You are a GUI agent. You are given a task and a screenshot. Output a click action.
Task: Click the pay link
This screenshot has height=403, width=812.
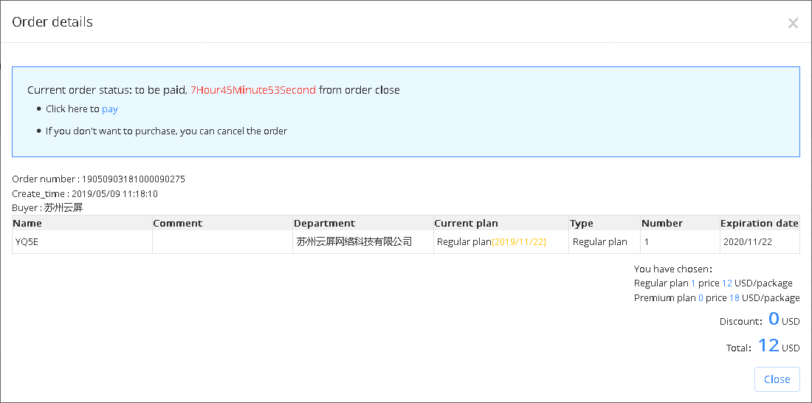pos(110,109)
